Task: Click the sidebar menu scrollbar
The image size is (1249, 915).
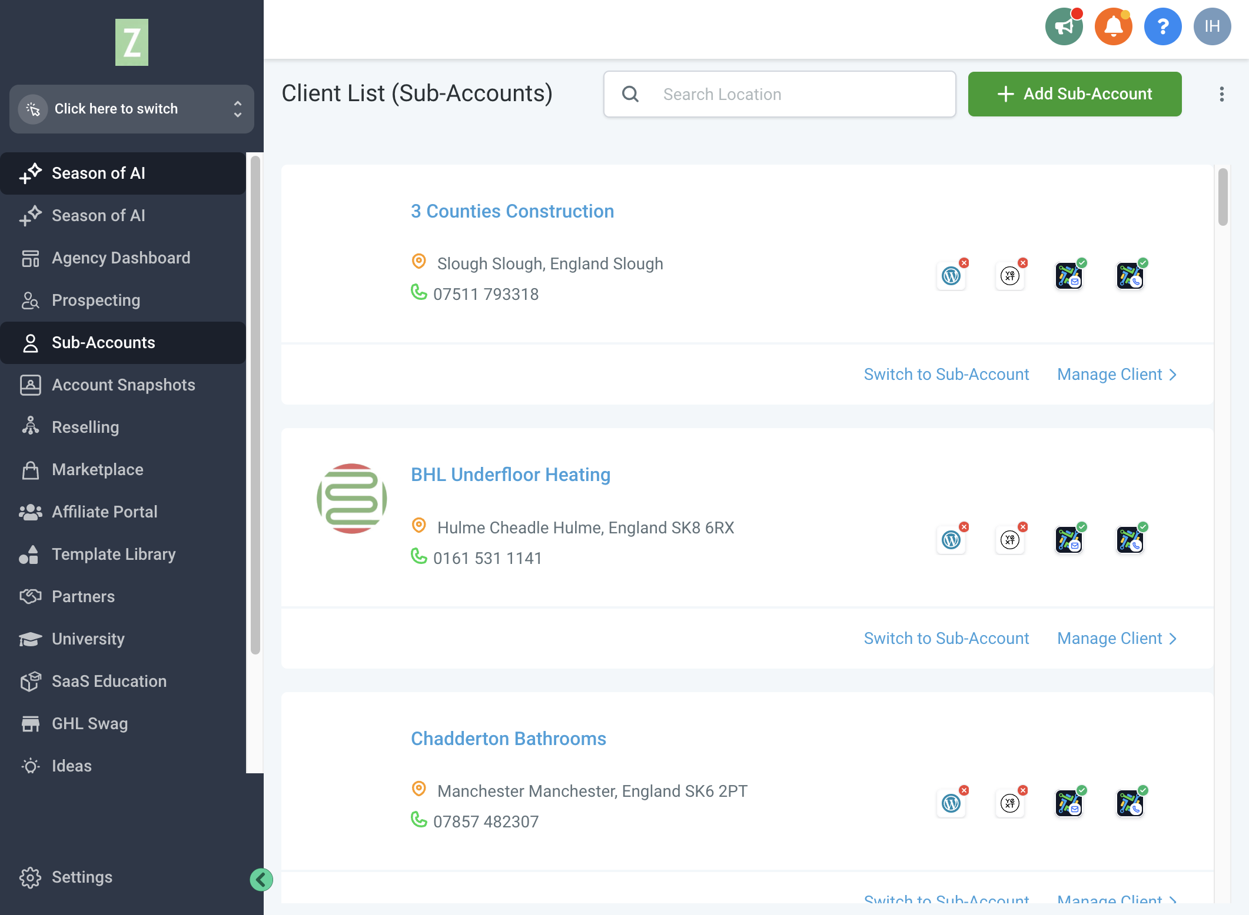Action: pyautogui.click(x=255, y=405)
